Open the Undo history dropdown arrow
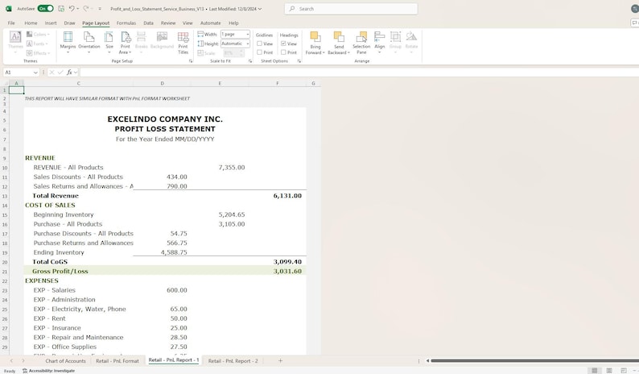639x374 pixels. (78, 9)
